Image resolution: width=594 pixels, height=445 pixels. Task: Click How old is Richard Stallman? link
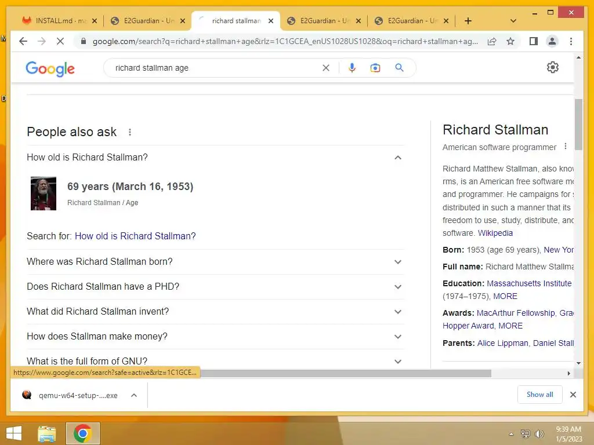click(x=135, y=236)
